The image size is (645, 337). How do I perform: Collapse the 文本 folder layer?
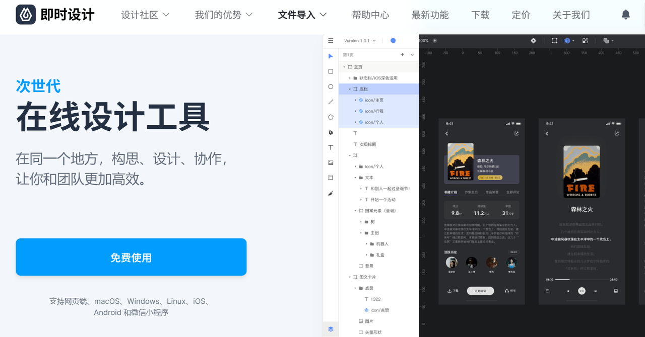coord(355,178)
